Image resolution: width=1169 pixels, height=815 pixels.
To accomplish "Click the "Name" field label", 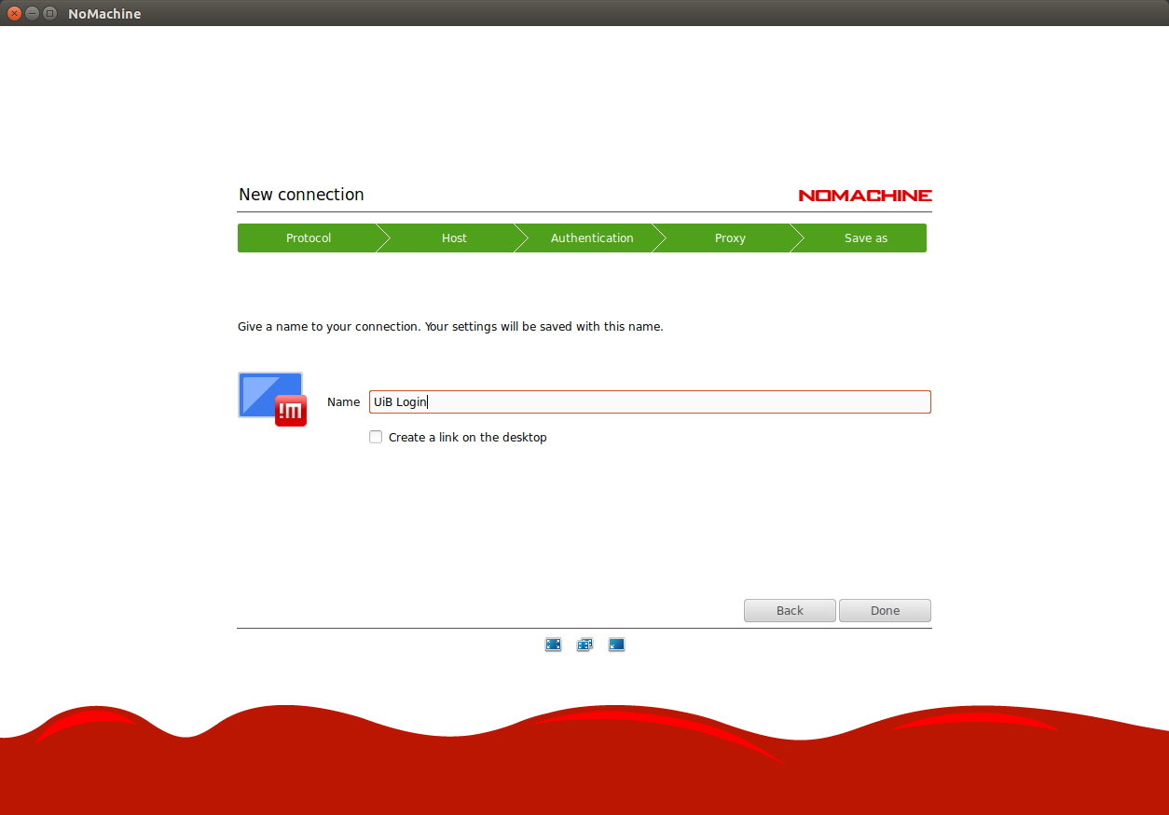I will pyautogui.click(x=343, y=402).
